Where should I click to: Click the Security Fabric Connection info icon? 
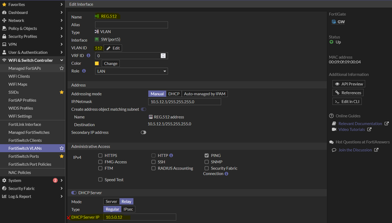coord(226,174)
